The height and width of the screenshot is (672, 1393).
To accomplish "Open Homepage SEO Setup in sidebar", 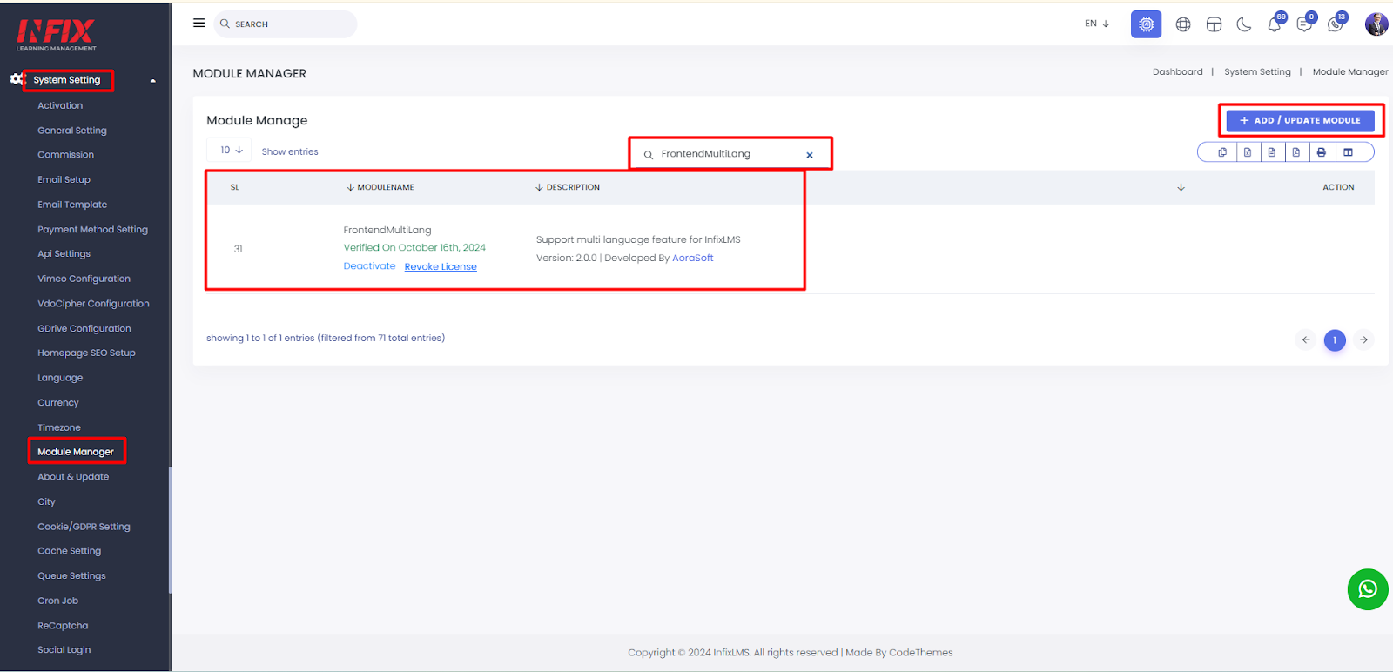I will (x=86, y=353).
